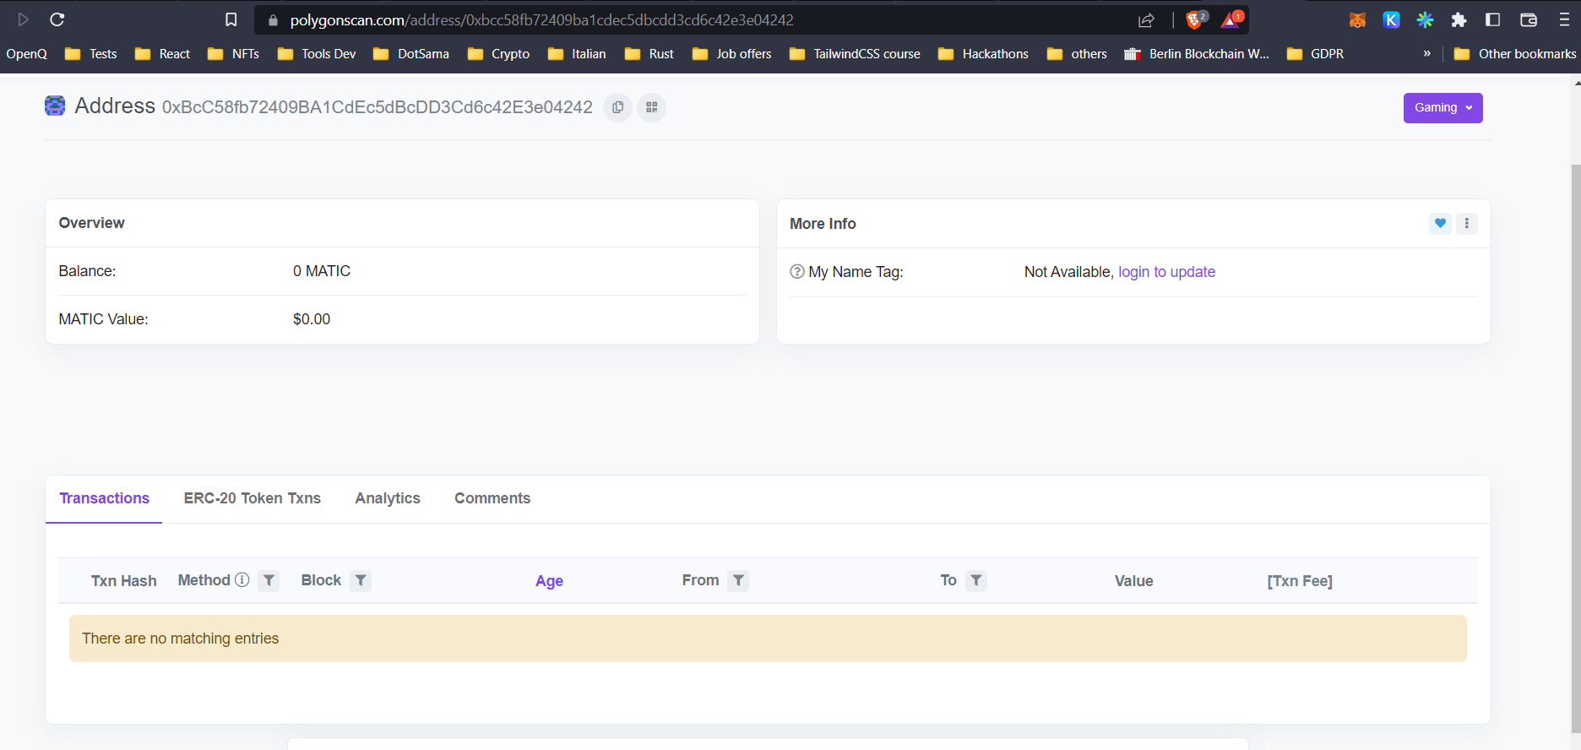Filter transactions by Block
The height and width of the screenshot is (750, 1581).
(x=361, y=580)
